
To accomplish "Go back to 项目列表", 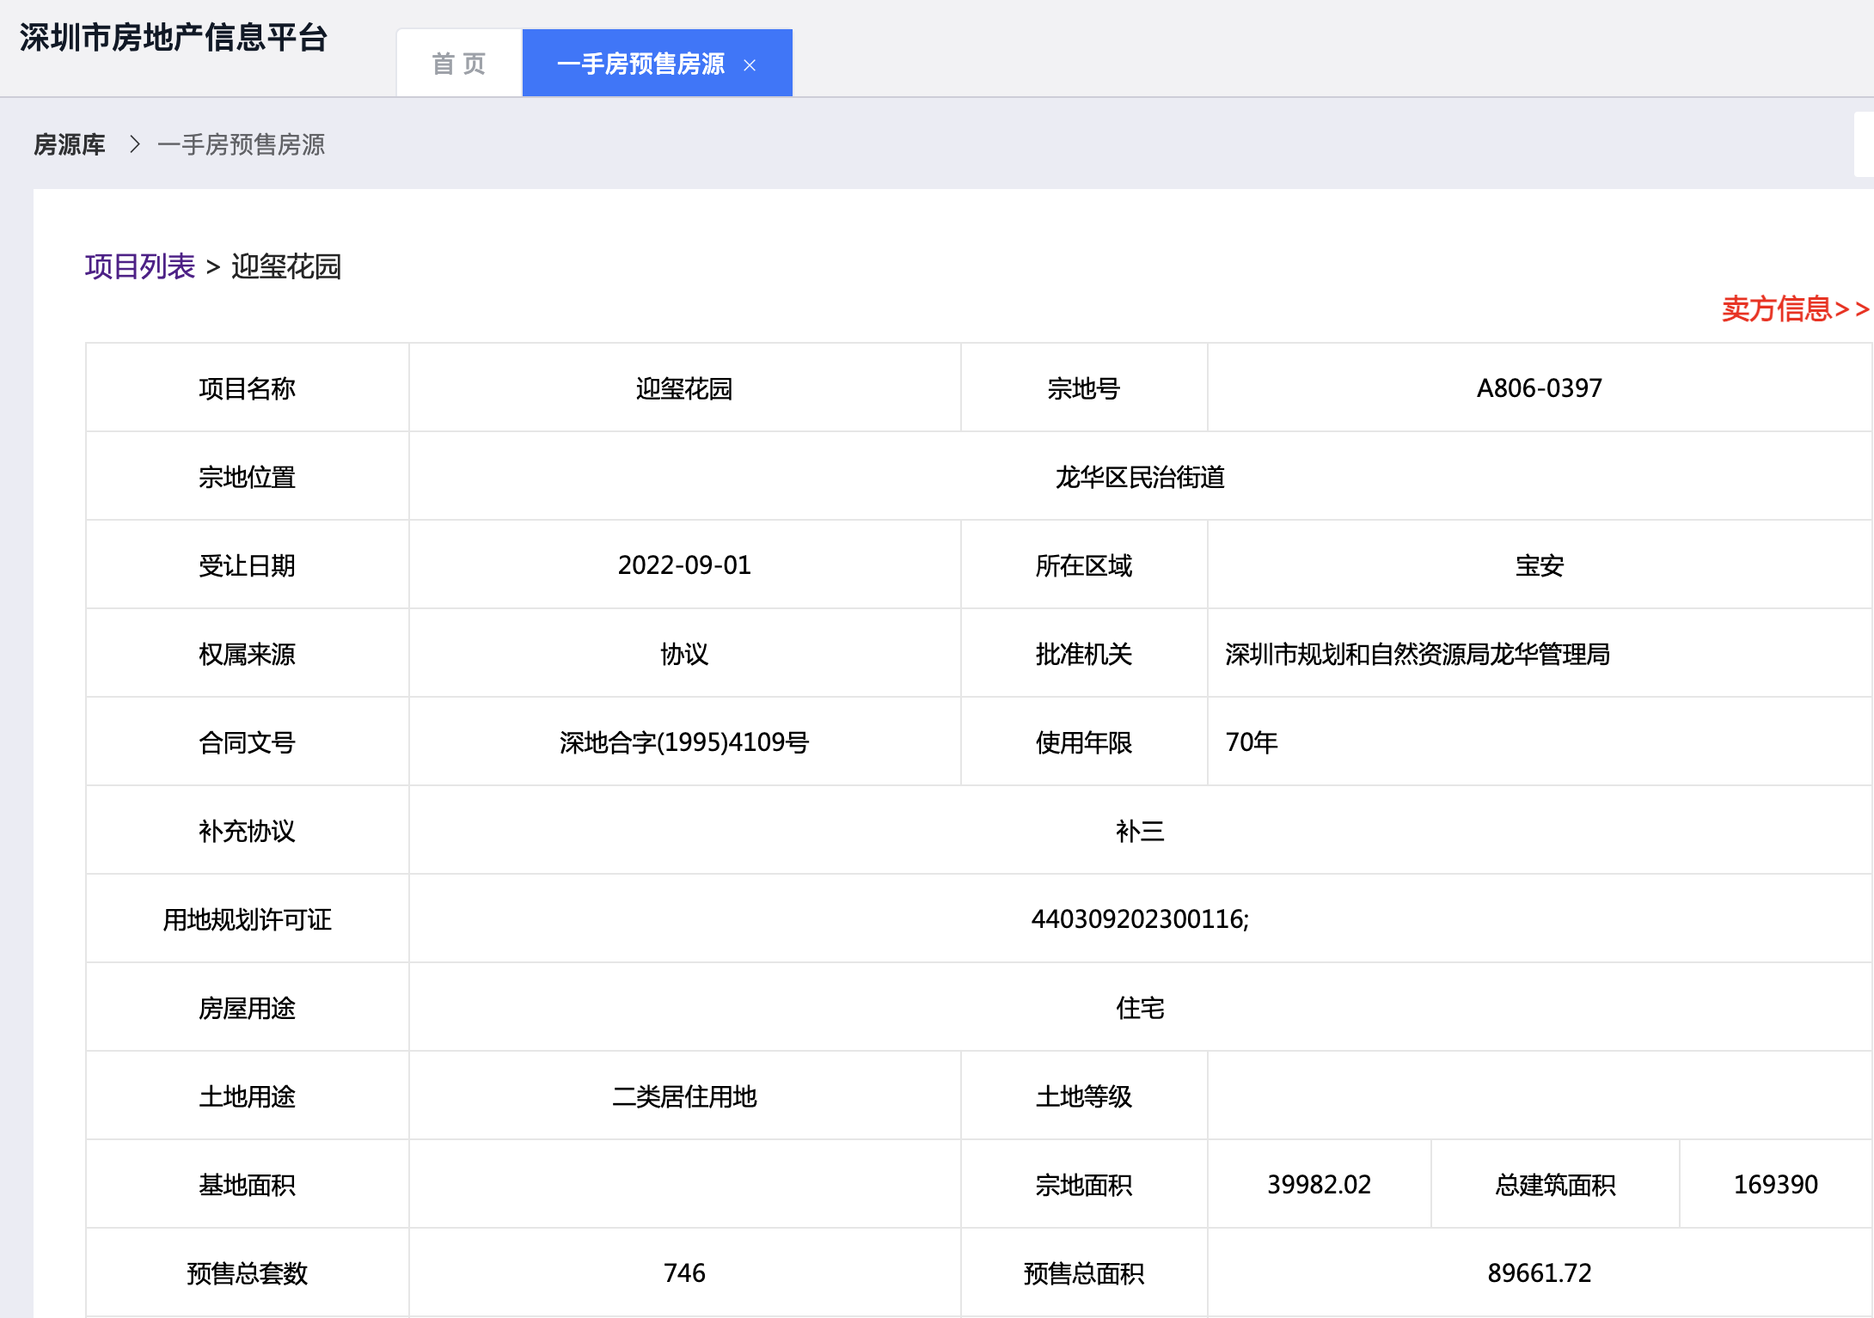I will pyautogui.click(x=140, y=266).
